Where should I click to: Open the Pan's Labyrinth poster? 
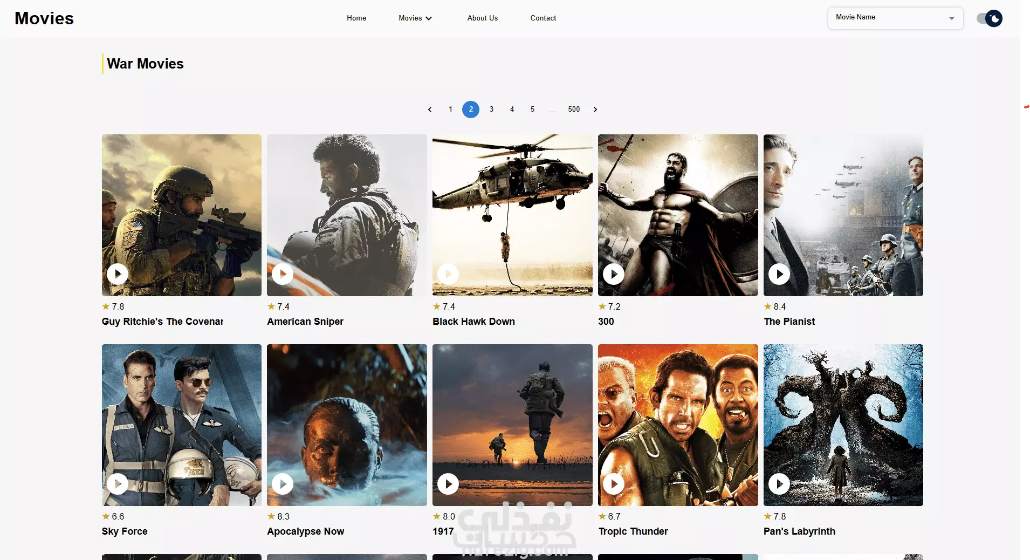[843, 425]
